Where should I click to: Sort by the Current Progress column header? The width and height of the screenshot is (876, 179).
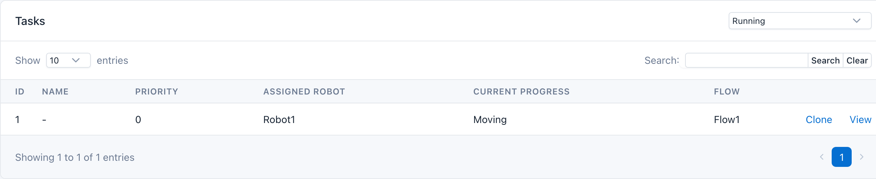pyautogui.click(x=521, y=92)
